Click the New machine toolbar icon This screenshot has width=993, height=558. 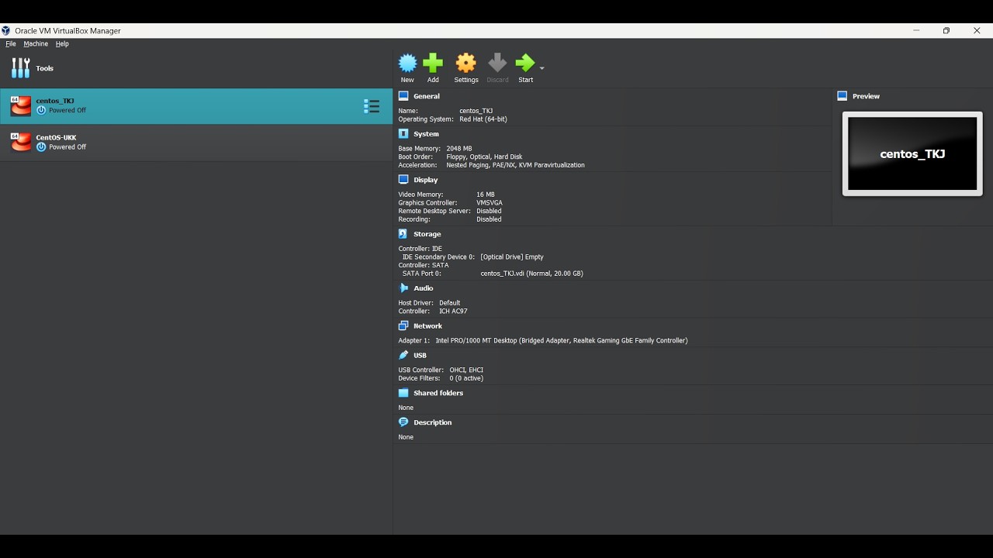[x=407, y=63]
